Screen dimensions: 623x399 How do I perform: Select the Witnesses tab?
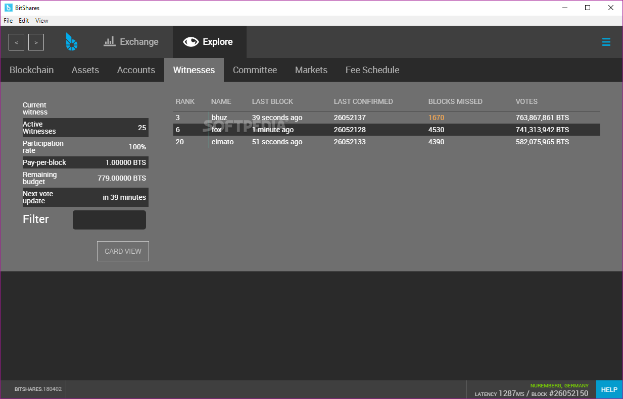(x=194, y=70)
